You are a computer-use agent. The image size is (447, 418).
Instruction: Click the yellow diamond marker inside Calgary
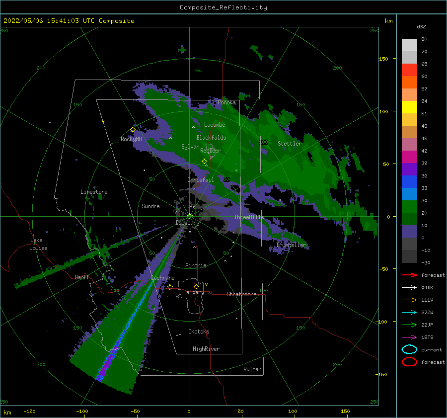[x=196, y=286]
